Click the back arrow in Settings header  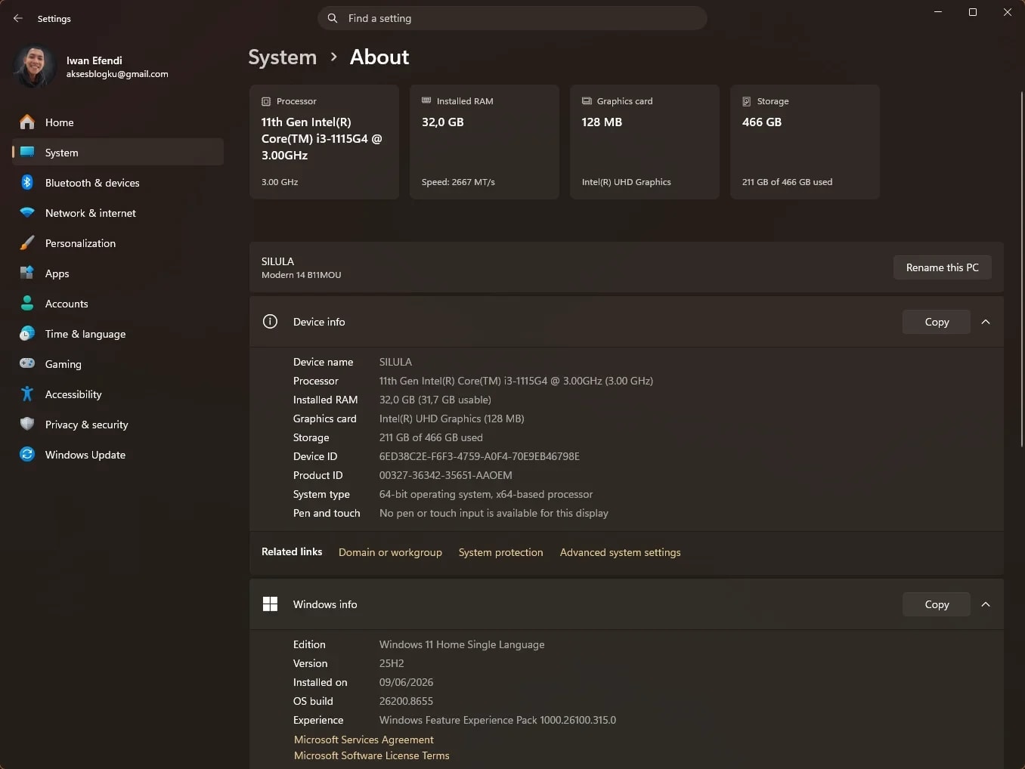pos(18,18)
